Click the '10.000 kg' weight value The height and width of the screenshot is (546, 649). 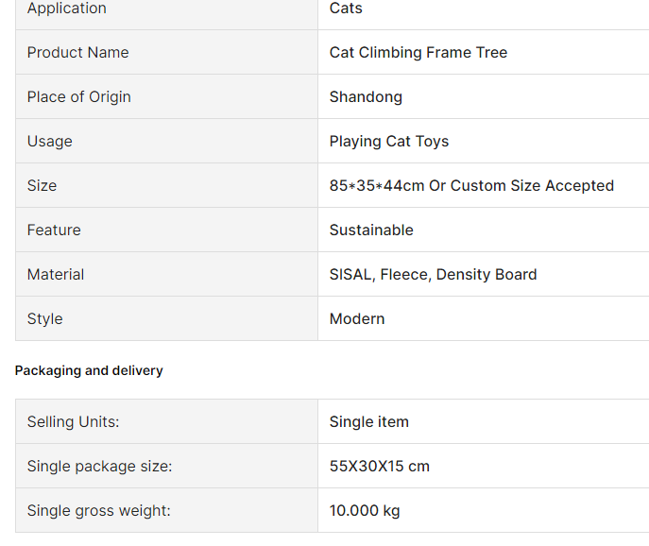point(365,511)
